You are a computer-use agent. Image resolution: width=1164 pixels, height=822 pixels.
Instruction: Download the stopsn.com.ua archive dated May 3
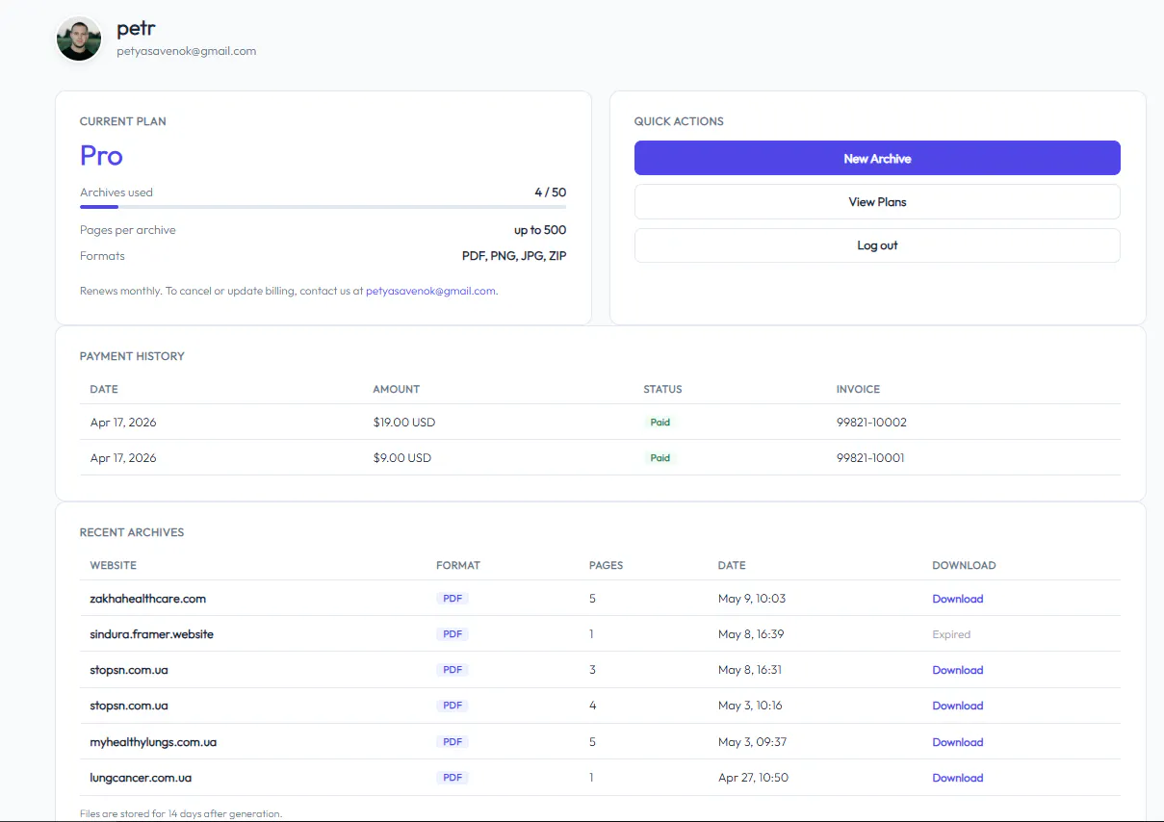[x=957, y=706]
